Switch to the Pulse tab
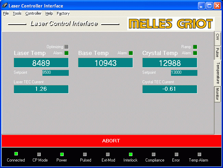223x168 pixels. pyautogui.click(x=217, y=53)
